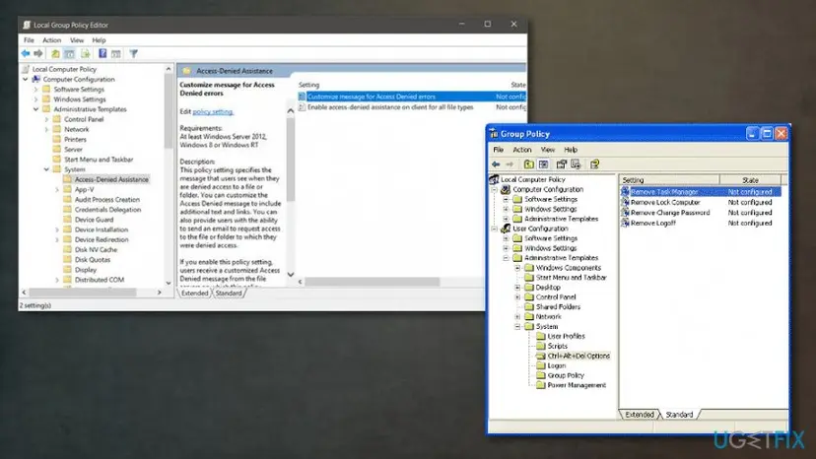Expand Windows Components in Group Policy window
Screen dimensions: 816x459
[x=517, y=268]
